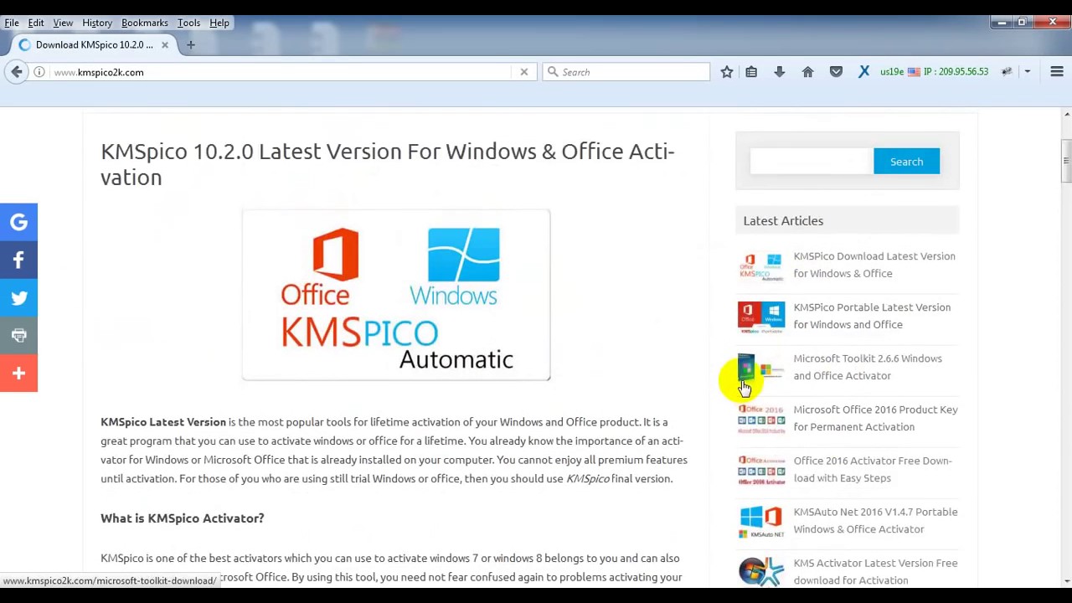This screenshot has width=1072, height=603.
Task: Show site identity info icon
Action: click(39, 72)
